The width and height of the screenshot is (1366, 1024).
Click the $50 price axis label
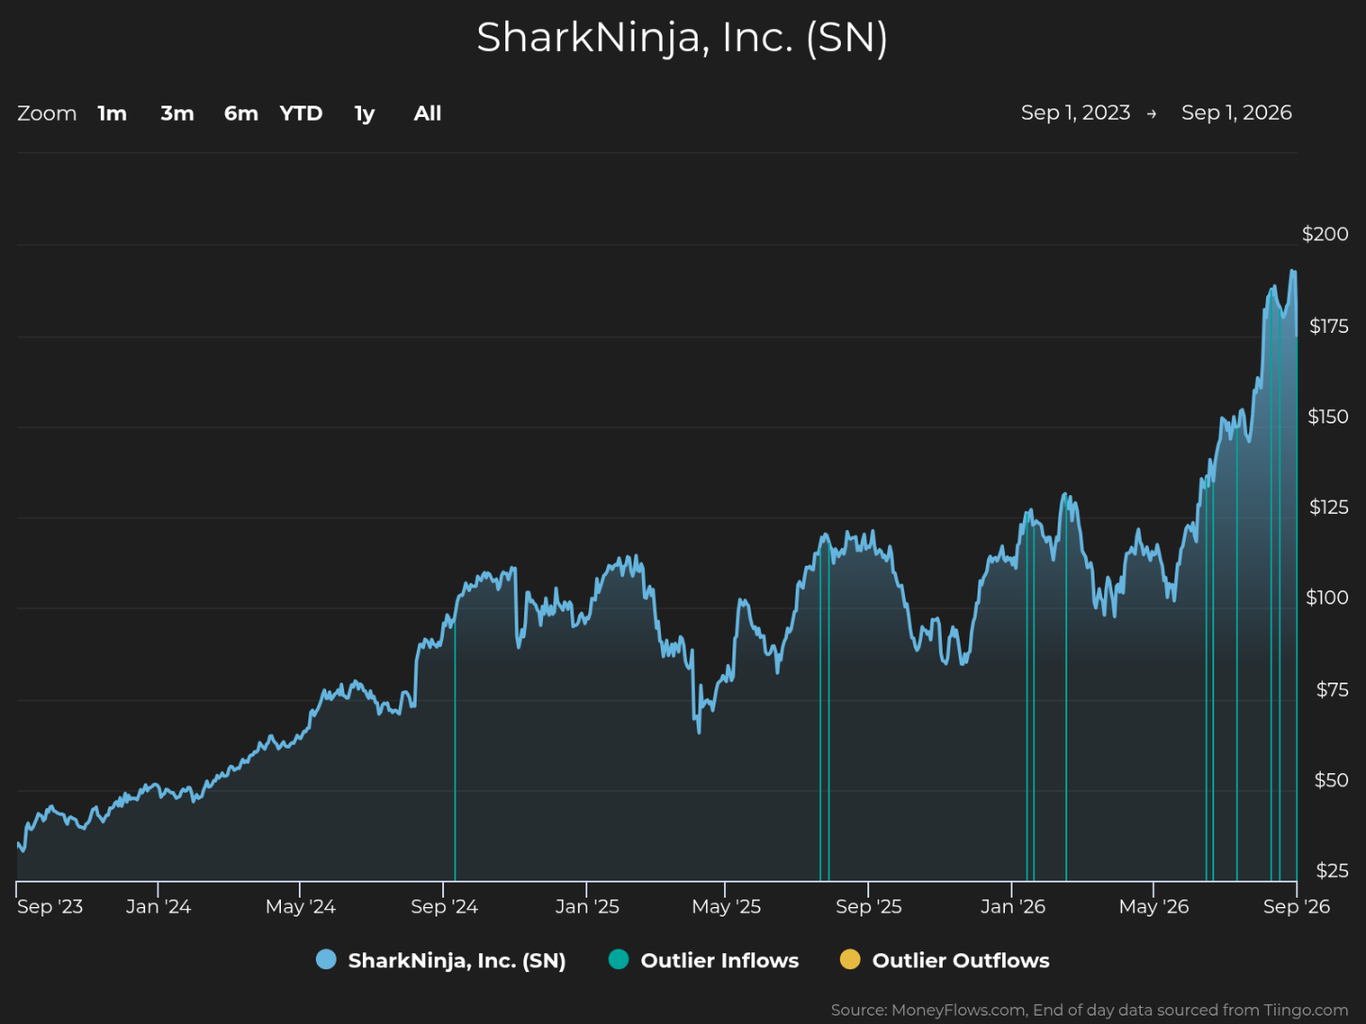tap(1331, 780)
